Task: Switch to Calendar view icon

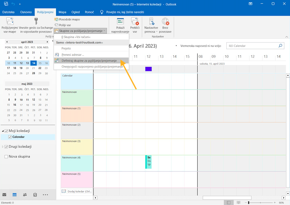Action: [15, 195]
